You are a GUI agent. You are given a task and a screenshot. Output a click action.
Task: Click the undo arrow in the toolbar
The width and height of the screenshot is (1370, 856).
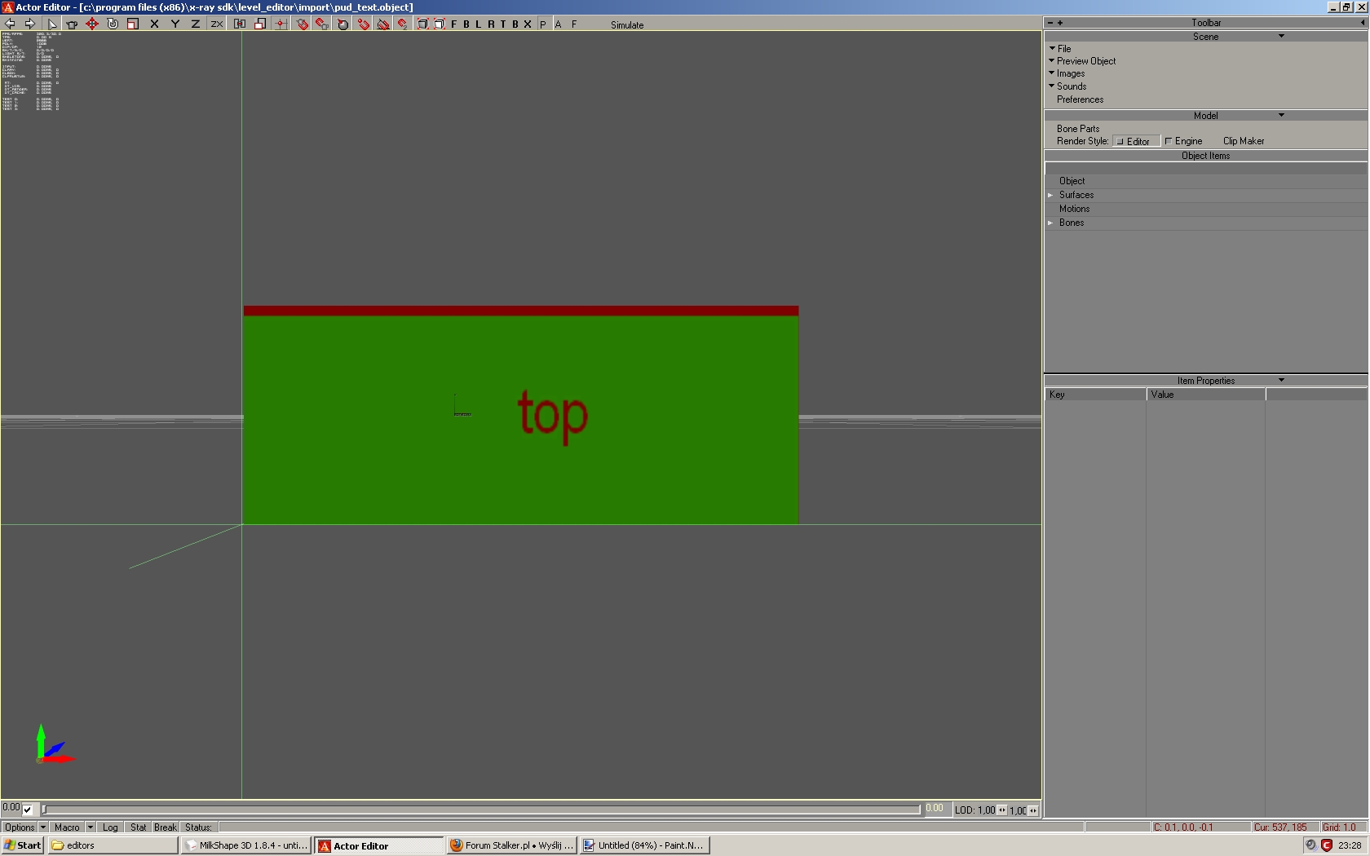tap(11, 24)
